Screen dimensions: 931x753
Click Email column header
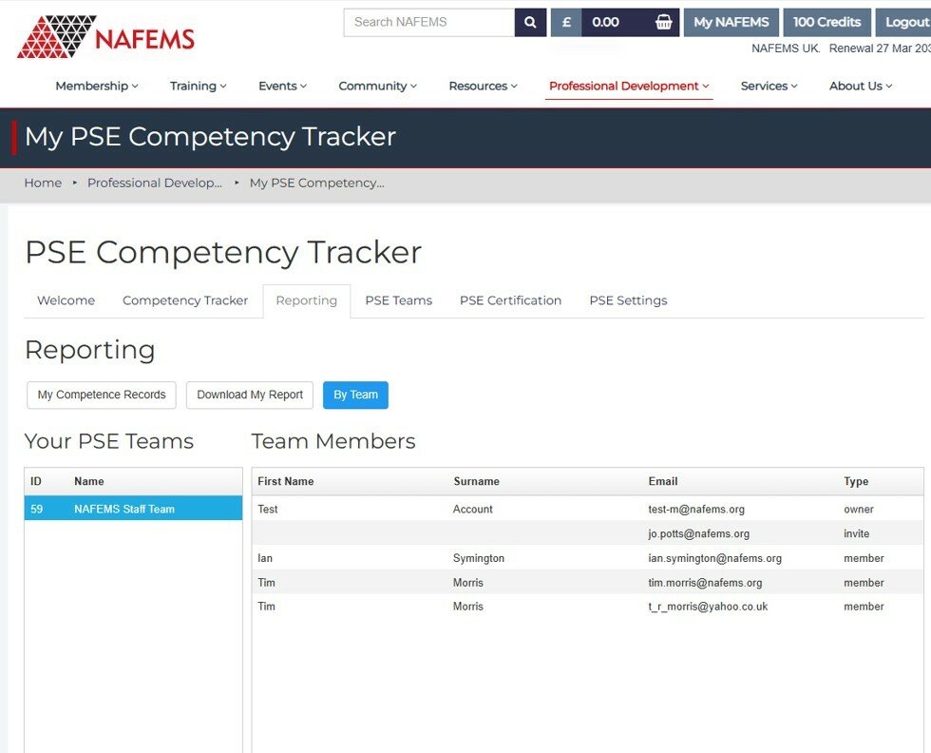click(x=663, y=481)
